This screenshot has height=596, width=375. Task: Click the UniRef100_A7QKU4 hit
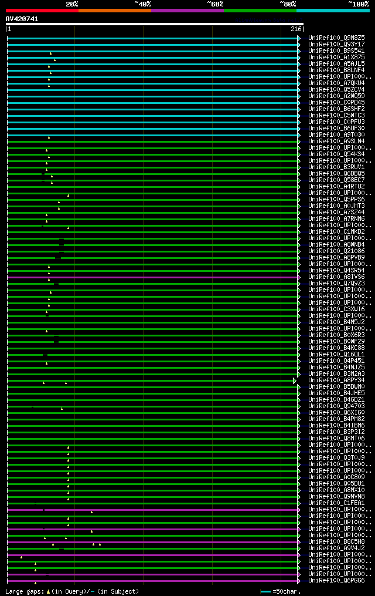click(336, 83)
